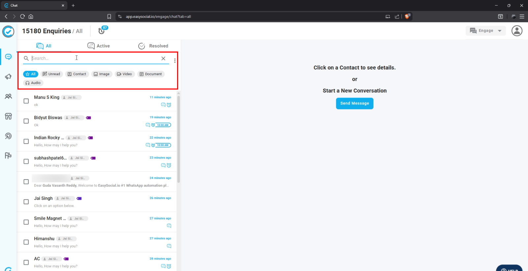Switch to the Active tab
Image resolution: width=528 pixels, height=271 pixels.
point(99,46)
